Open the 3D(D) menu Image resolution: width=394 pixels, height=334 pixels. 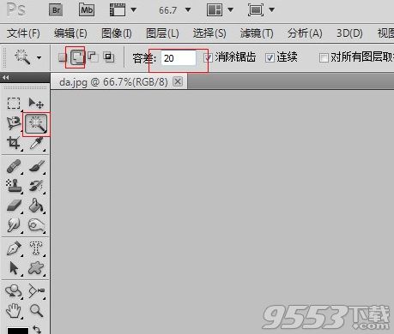click(349, 33)
